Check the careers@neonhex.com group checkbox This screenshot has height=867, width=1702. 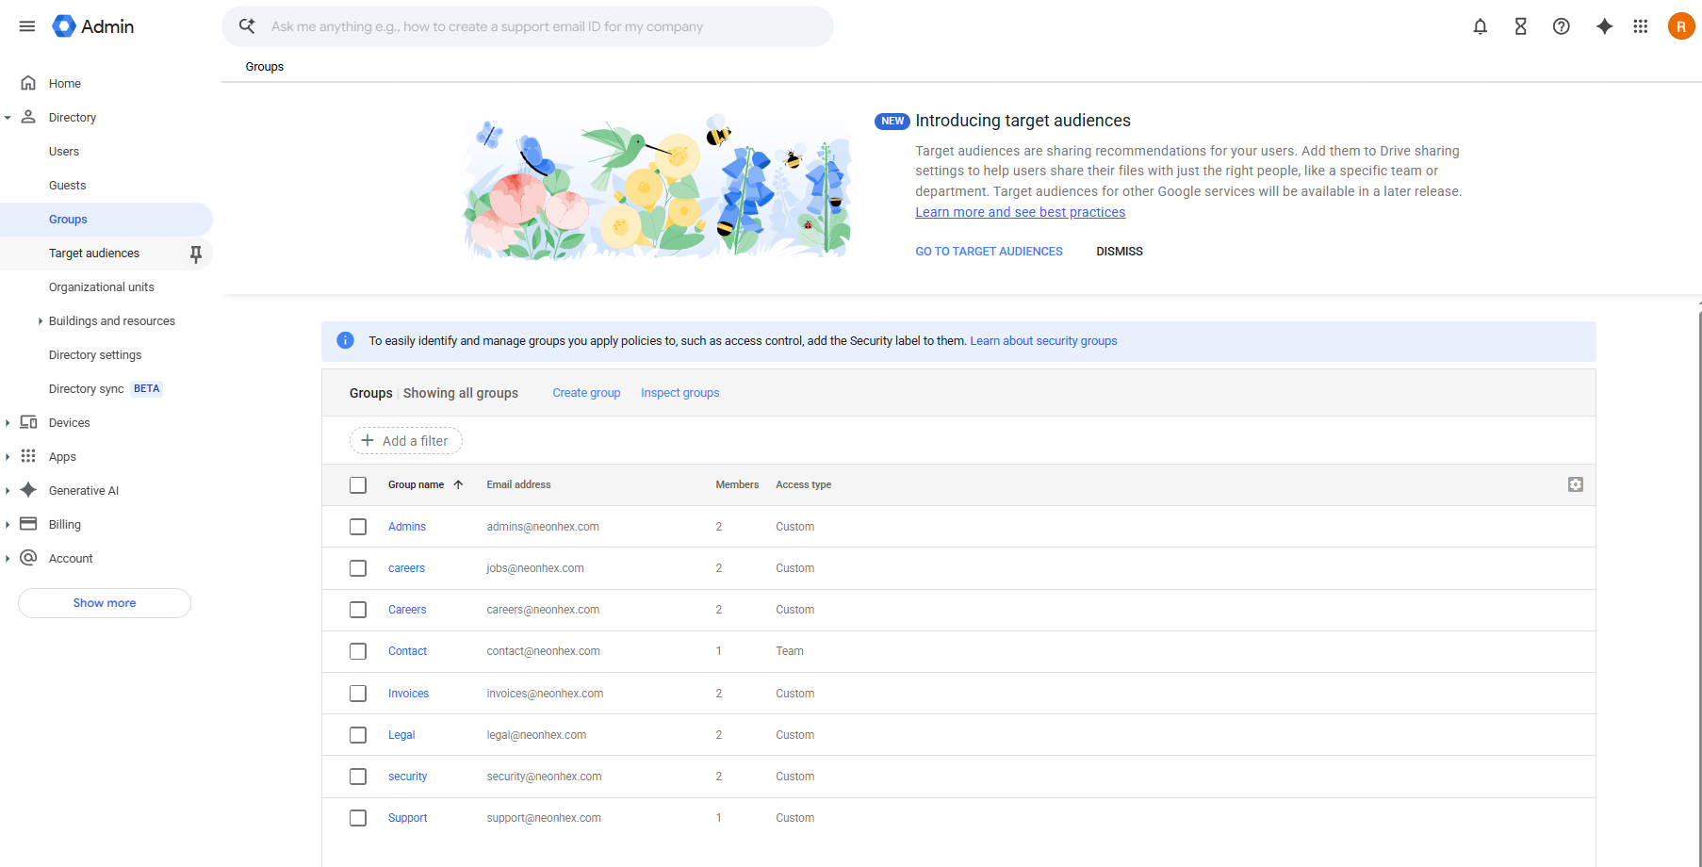[x=358, y=610]
